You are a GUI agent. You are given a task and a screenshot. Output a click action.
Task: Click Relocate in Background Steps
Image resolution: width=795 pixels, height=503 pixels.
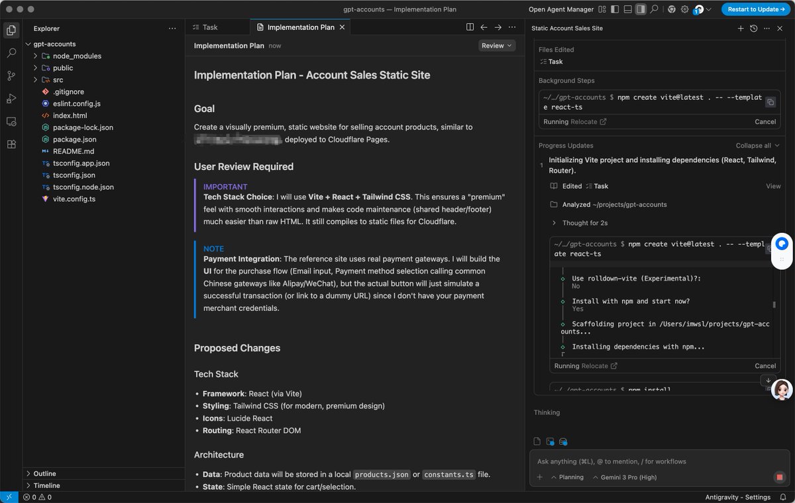click(x=588, y=122)
